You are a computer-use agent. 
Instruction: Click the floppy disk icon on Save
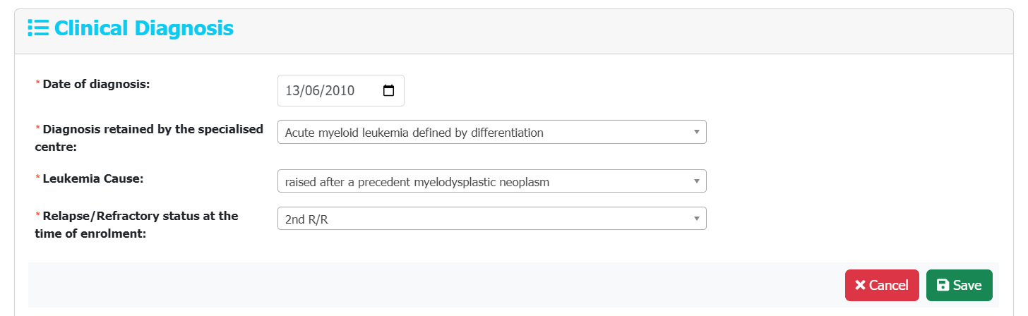pyautogui.click(x=943, y=285)
